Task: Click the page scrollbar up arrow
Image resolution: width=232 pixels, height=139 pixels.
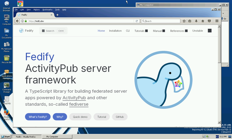Action: coord(219,26)
